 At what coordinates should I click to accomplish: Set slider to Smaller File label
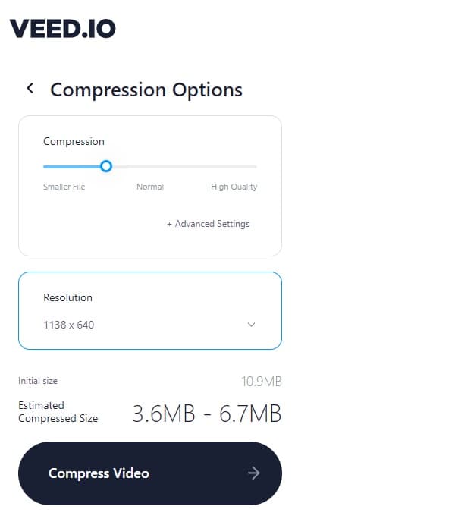pyautogui.click(x=64, y=187)
